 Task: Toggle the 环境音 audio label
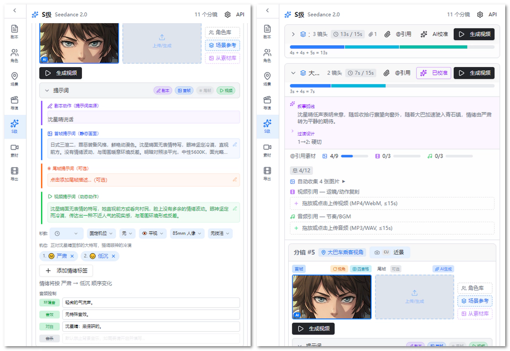click(x=50, y=303)
